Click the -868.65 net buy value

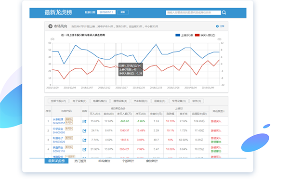point(124,121)
